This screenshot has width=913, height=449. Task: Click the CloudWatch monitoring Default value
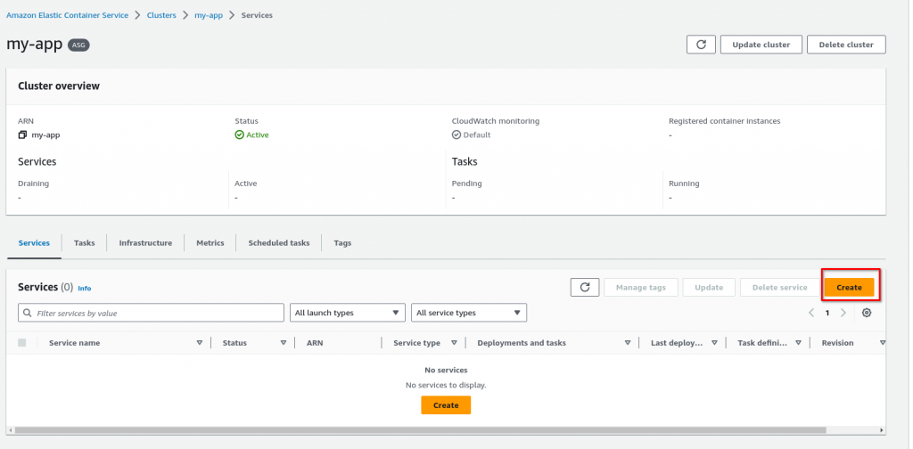(x=477, y=135)
